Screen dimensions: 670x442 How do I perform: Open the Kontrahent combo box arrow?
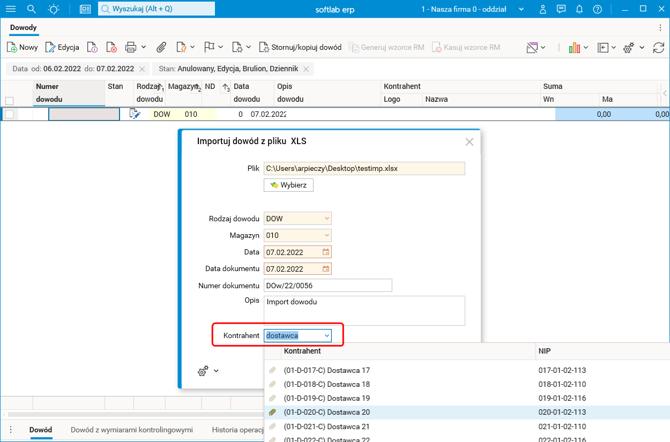pyautogui.click(x=327, y=335)
